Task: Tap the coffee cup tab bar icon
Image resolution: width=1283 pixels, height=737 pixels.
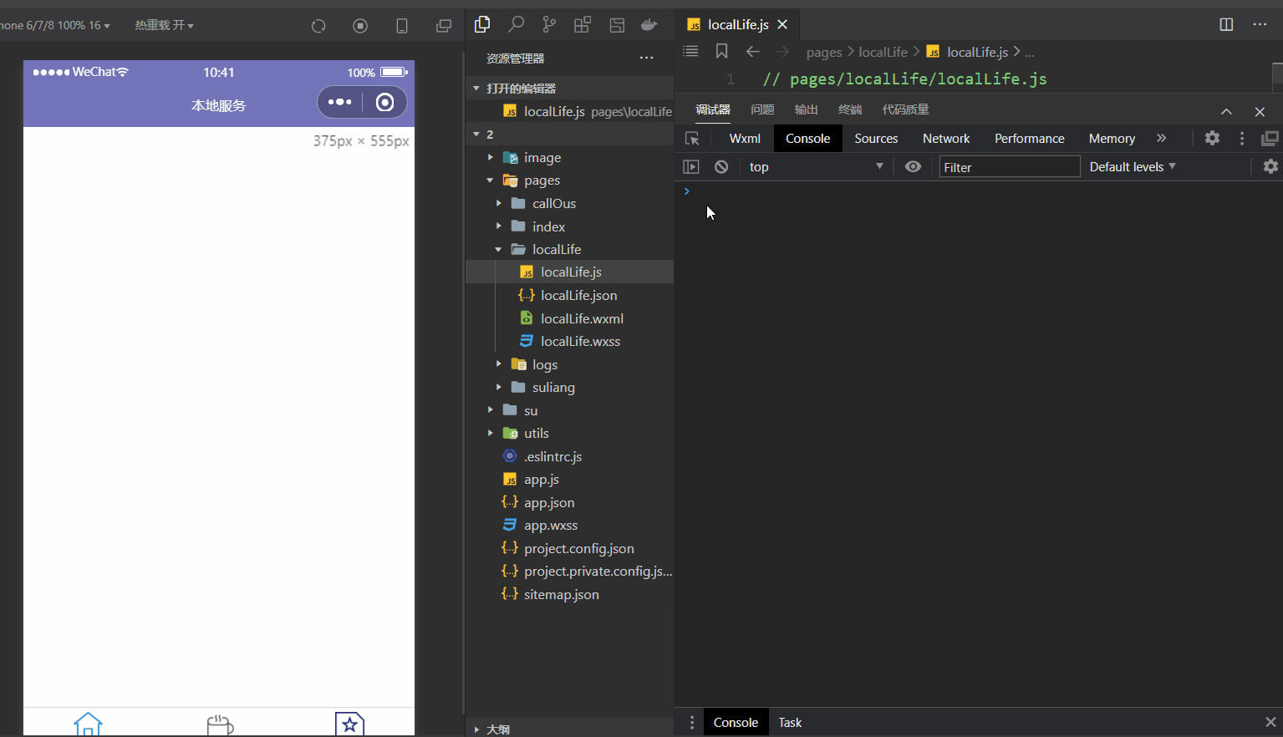Action: tap(220, 724)
